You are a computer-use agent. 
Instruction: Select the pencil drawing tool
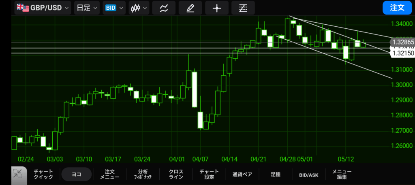click(x=190, y=8)
